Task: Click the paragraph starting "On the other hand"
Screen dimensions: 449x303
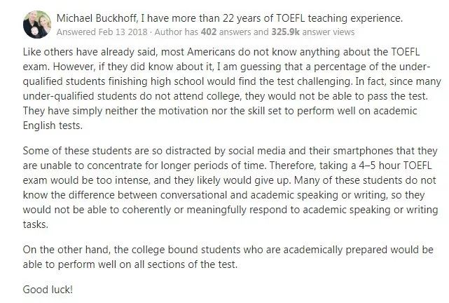Action: (224, 256)
